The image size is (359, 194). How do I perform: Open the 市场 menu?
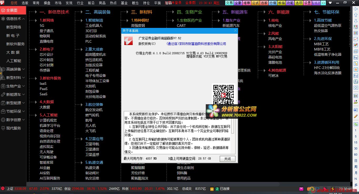coord(58,3)
